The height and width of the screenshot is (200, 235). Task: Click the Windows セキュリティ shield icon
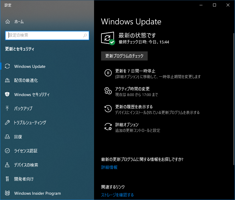coord(7,94)
